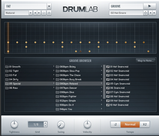Image resolution: width=159 pixels, height=136 pixels.
Task: Adjust the Velocity knob
Action: pyautogui.click(x=87, y=124)
